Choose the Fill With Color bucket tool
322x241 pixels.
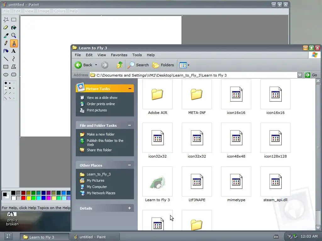pos(14,28)
